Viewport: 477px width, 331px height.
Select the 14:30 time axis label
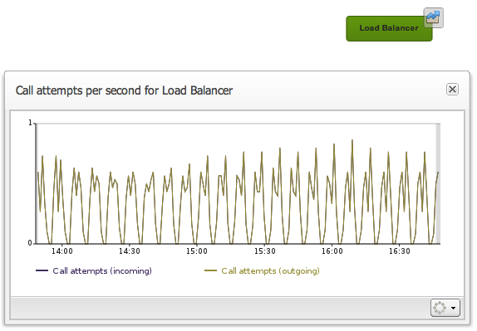[x=130, y=251]
